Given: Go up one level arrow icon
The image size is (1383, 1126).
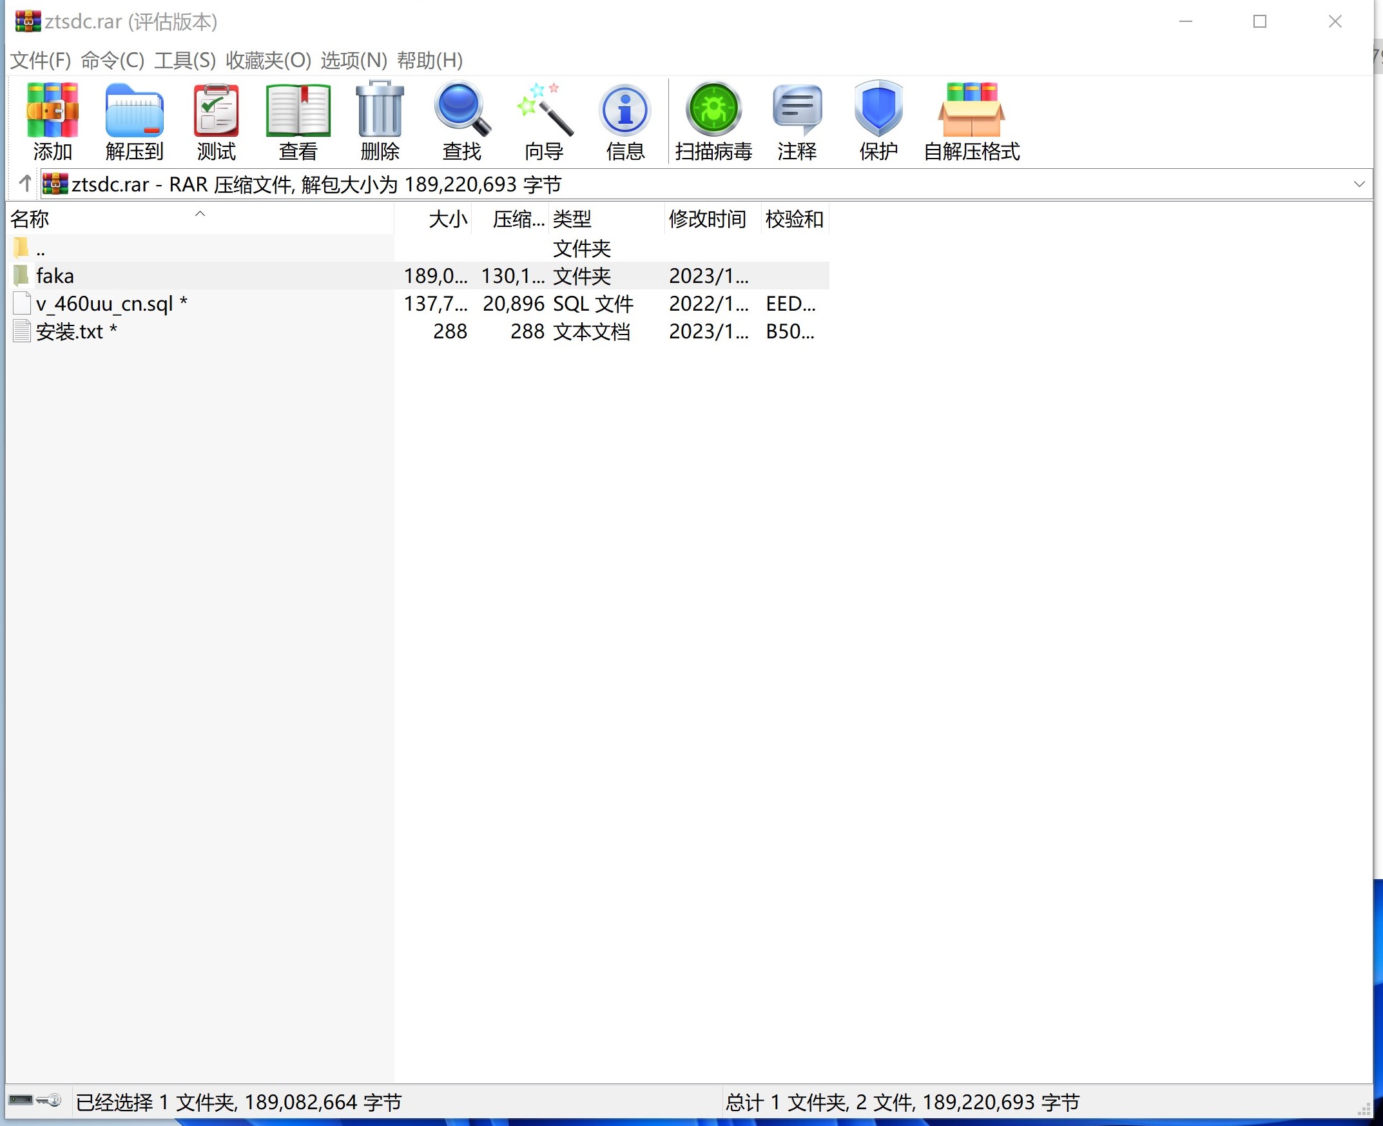Looking at the screenshot, I should tap(25, 184).
